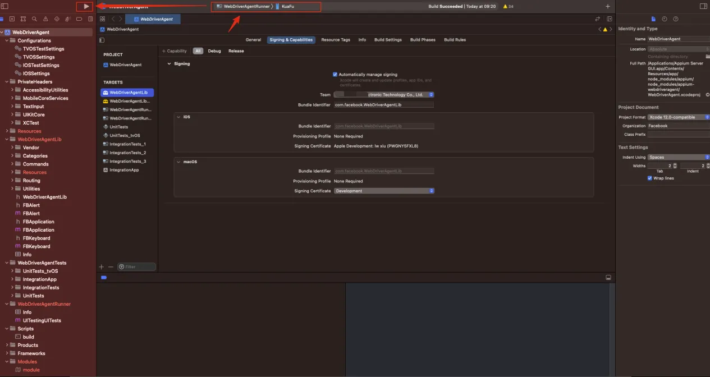Open the Quick Help inspector icon
The width and height of the screenshot is (710, 377).
pos(676,19)
